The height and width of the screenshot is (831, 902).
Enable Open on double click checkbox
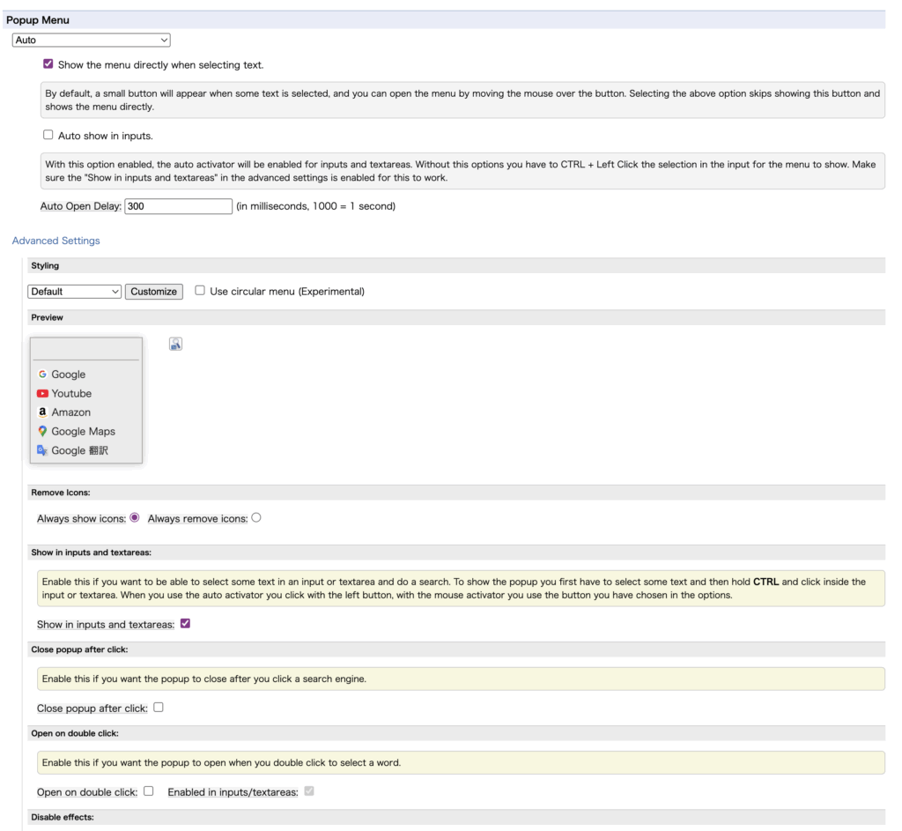click(x=148, y=791)
